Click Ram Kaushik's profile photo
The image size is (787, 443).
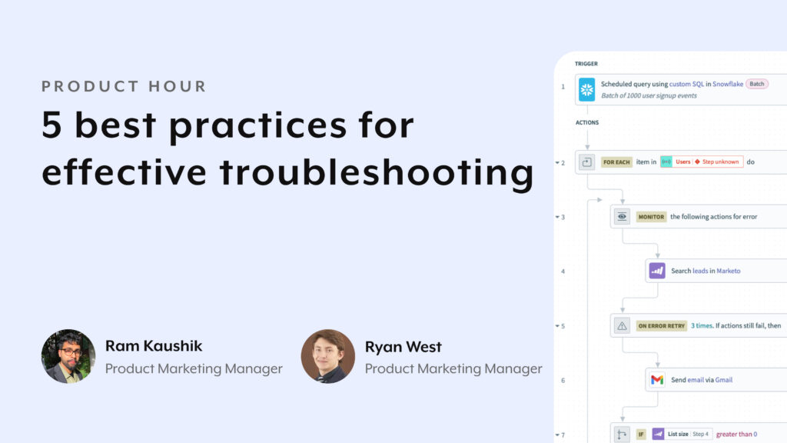pos(68,357)
